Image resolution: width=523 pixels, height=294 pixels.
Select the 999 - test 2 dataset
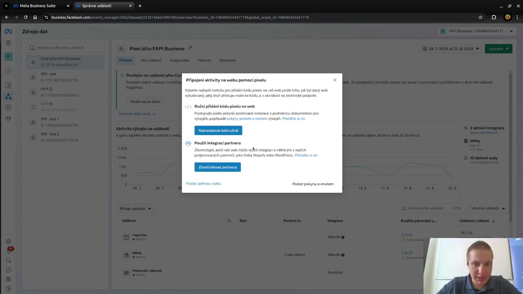[65, 137]
